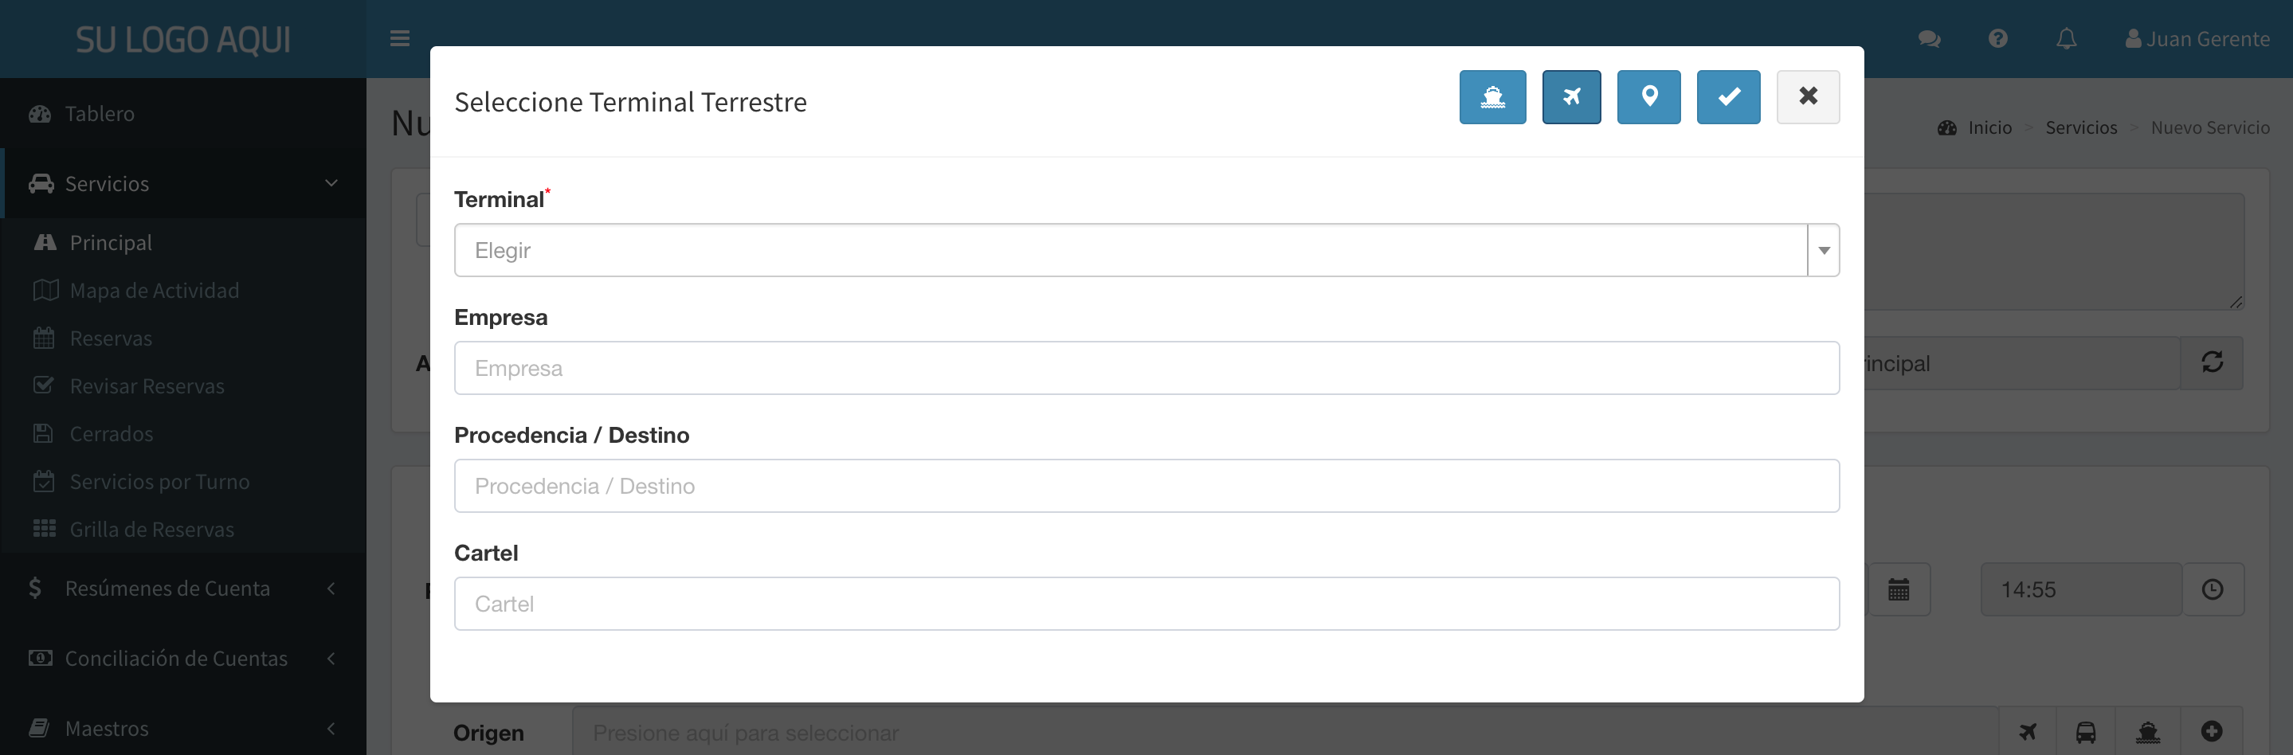Click the help question mark icon
This screenshot has height=755, width=2293.
(1997, 39)
